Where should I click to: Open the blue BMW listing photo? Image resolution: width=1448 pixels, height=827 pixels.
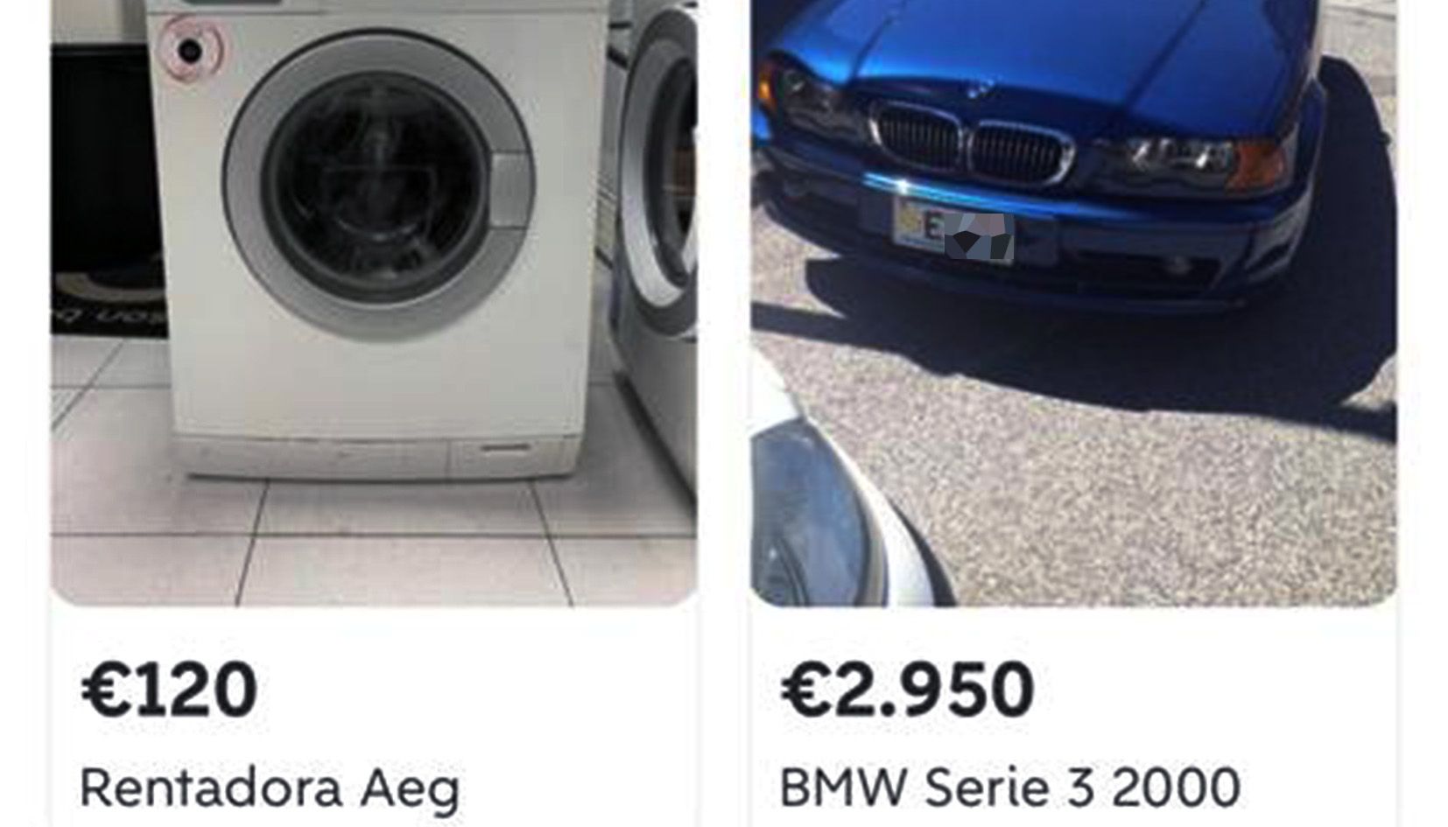coord(1074,302)
